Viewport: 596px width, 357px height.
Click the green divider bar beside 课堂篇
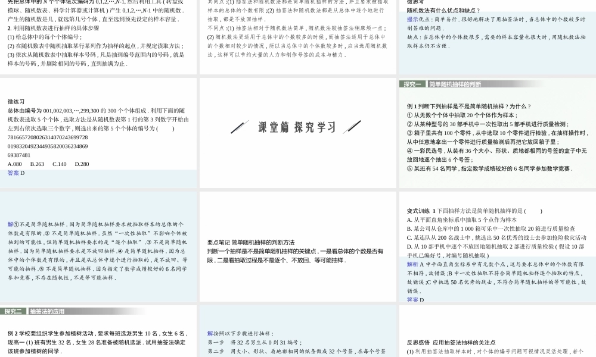[238, 126]
